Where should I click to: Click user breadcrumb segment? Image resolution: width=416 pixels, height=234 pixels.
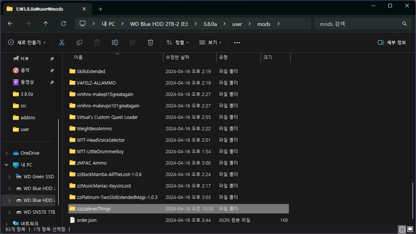point(237,24)
